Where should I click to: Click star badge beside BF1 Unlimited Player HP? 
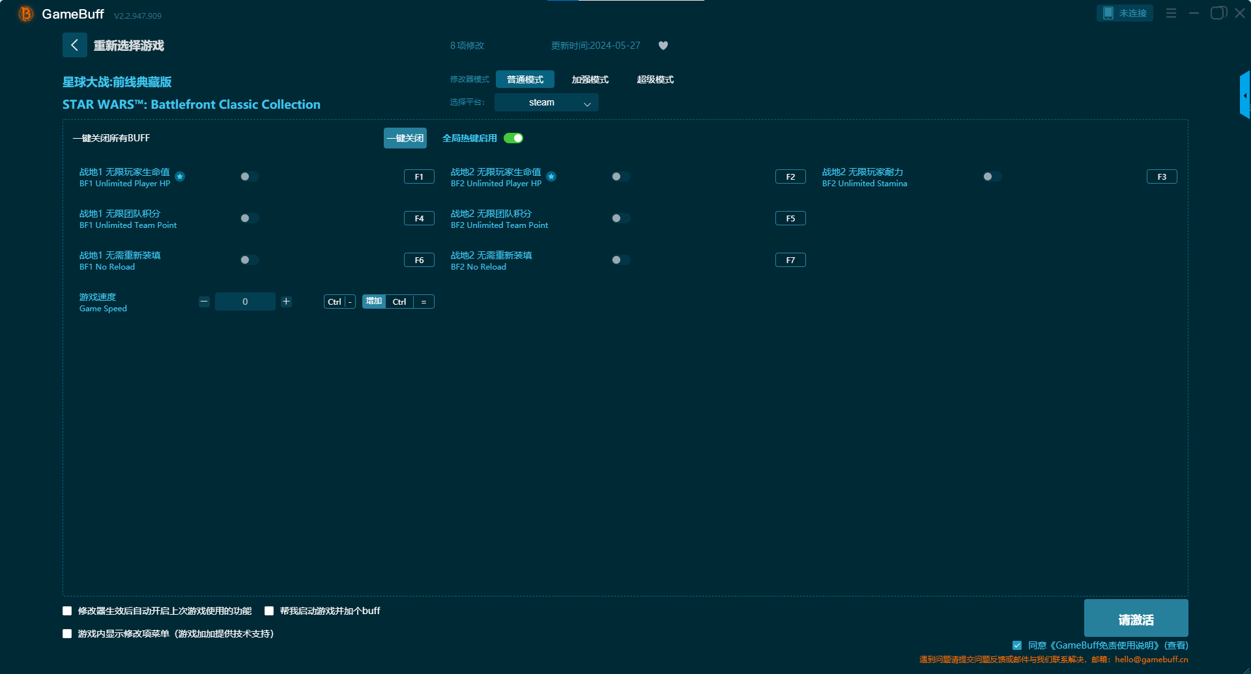pyautogui.click(x=180, y=176)
